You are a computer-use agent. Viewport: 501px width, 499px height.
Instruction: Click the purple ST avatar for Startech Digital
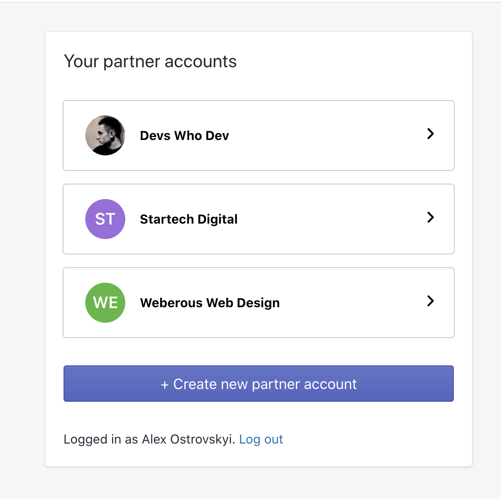pos(105,219)
